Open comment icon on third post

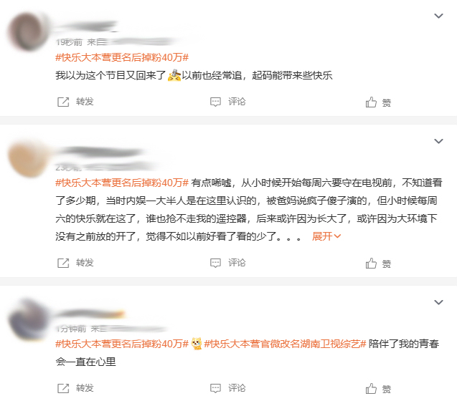point(215,388)
